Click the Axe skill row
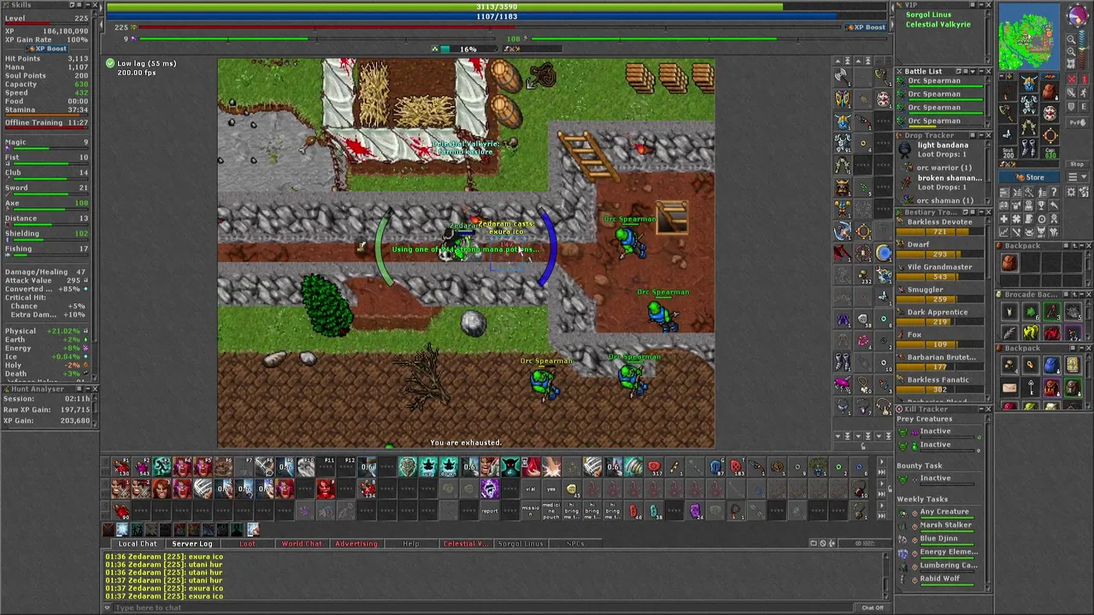Screen dimensions: 1094x615 click(x=47, y=205)
